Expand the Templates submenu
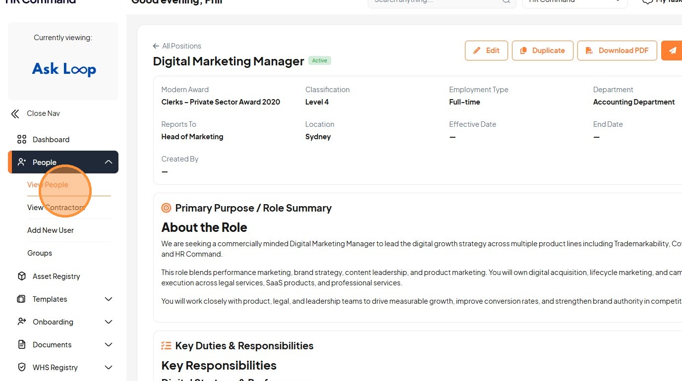The width and height of the screenshot is (682, 381). click(109, 299)
